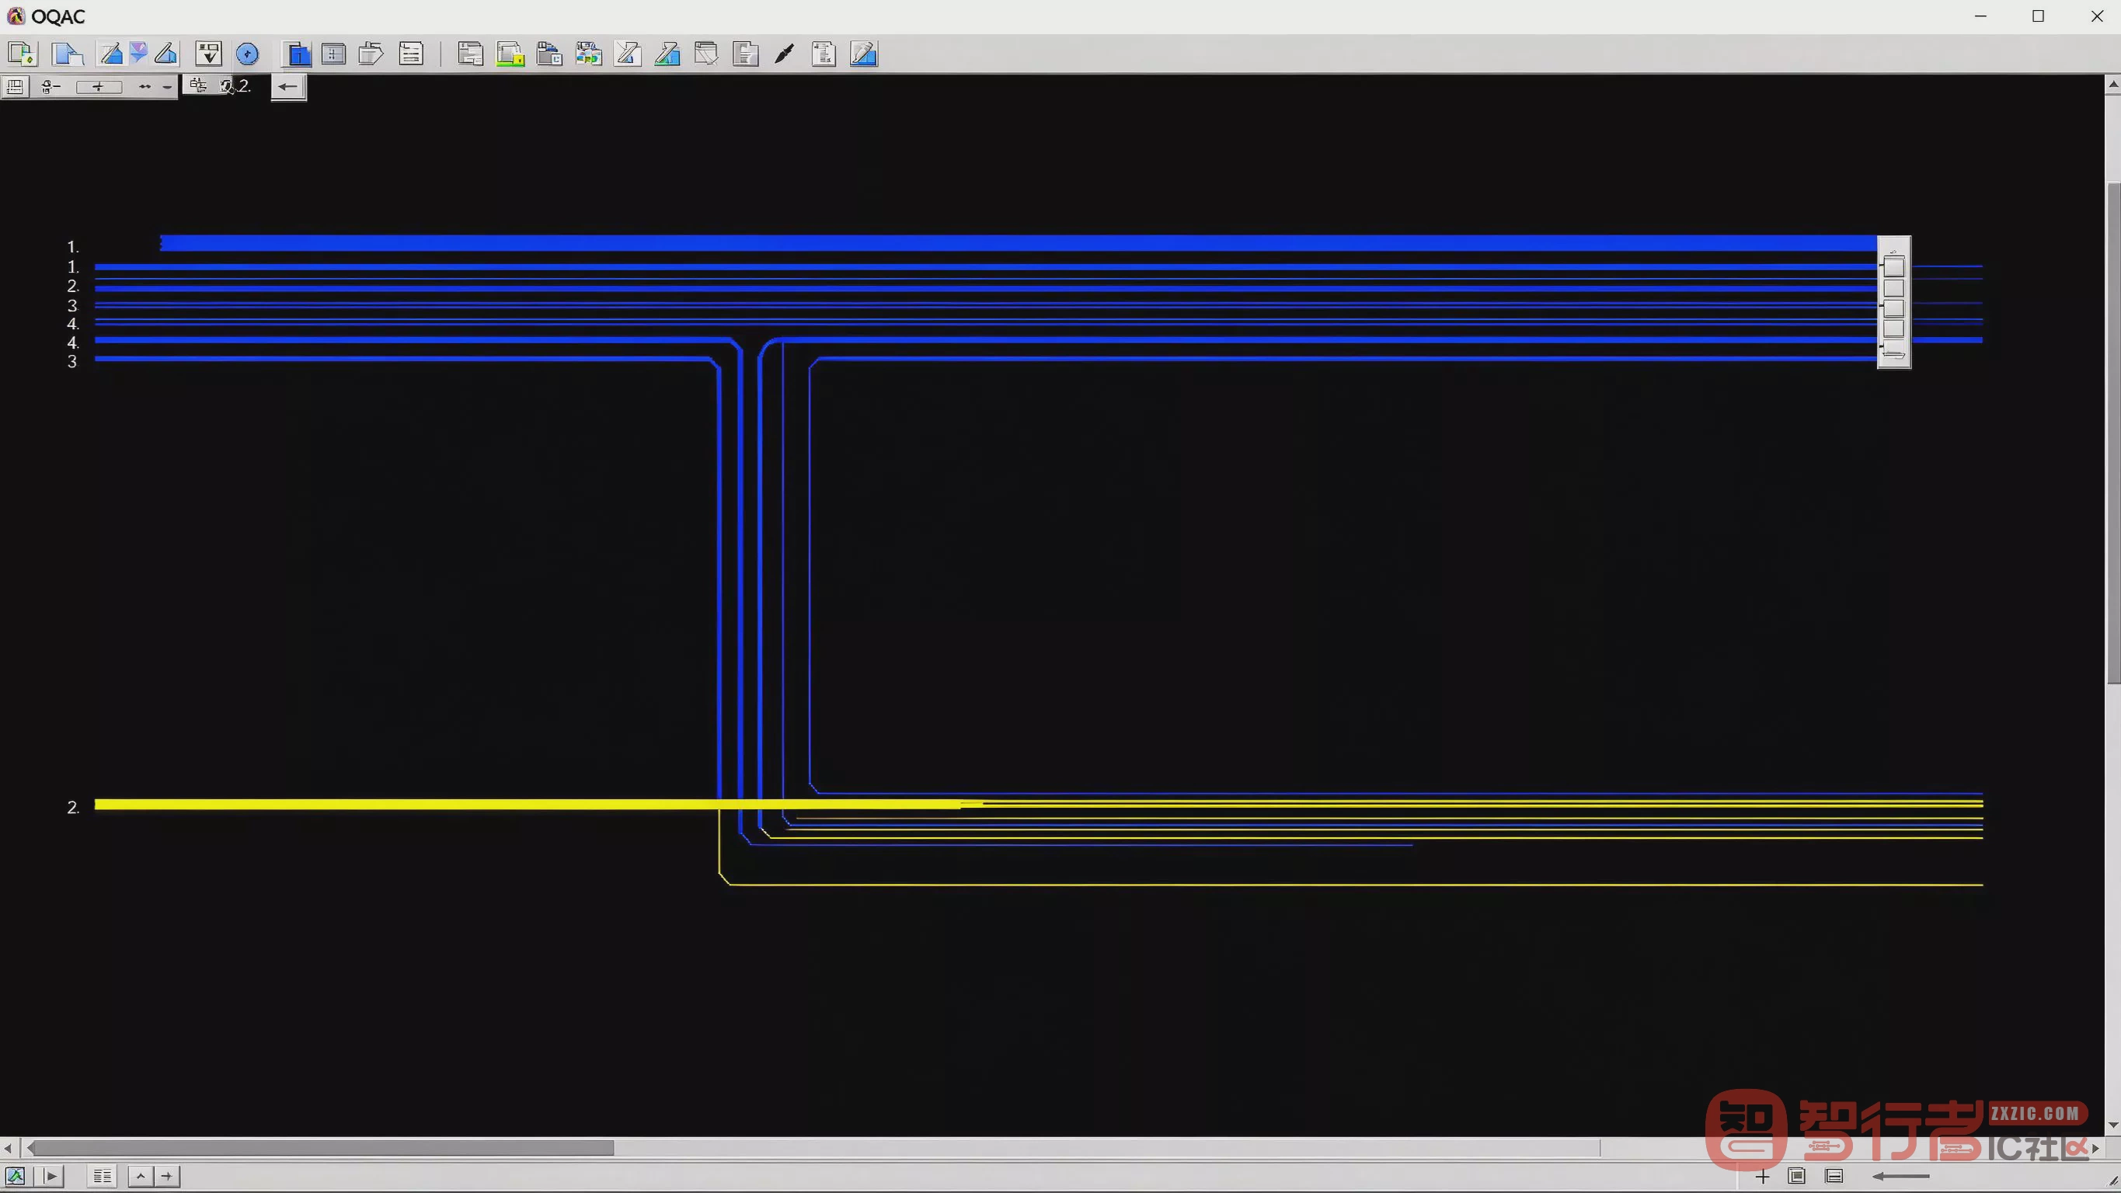Click the text list document icon
This screenshot has width=2121, height=1193.
click(x=411, y=54)
